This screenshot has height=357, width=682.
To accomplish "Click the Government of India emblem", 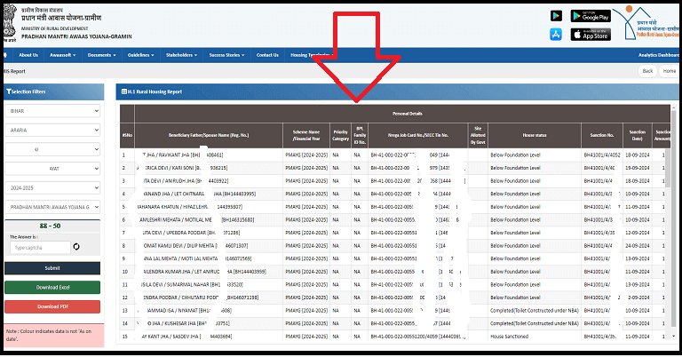I will pyautogui.click(x=10, y=23).
